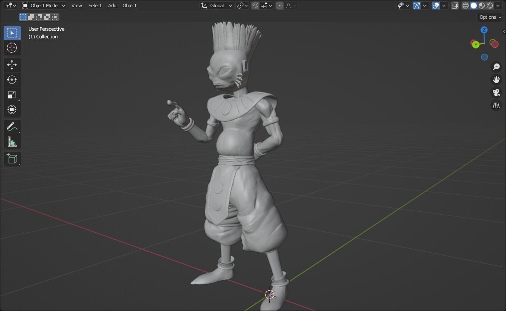This screenshot has width=506, height=311.
Task: Open the pivot point dropdown
Action: [x=242, y=6]
